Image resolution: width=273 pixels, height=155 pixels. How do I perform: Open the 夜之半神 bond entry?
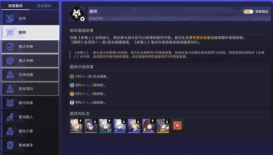click(30, 47)
